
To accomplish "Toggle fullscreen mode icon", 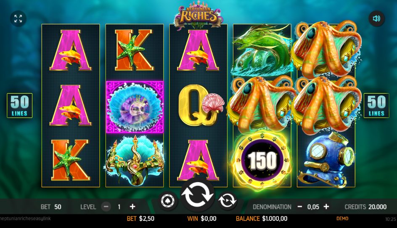I will (18, 19).
